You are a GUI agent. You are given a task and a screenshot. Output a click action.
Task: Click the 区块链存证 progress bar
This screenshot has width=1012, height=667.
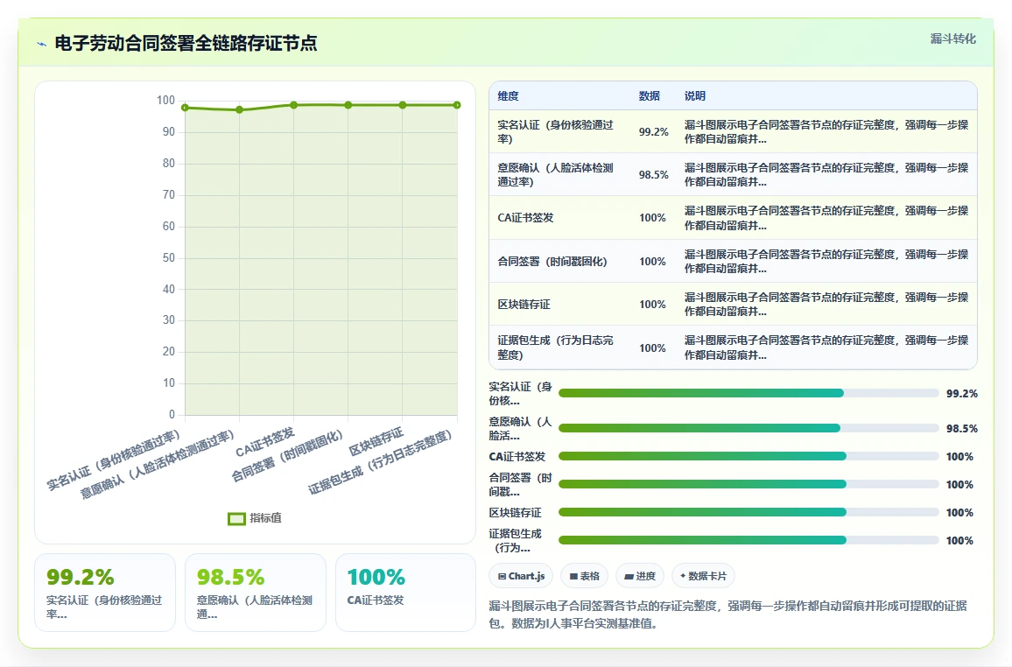pyautogui.click(x=748, y=513)
